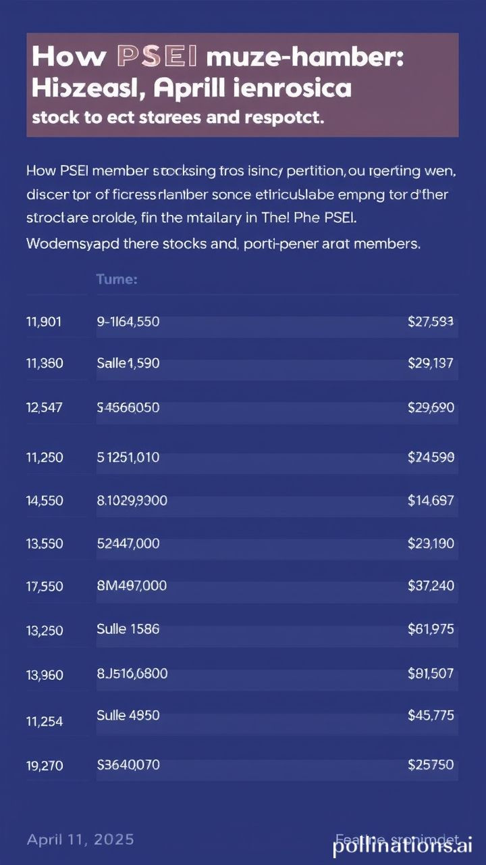Click the $14,697 amount
The width and height of the screenshot is (486, 865).
pyautogui.click(x=431, y=501)
